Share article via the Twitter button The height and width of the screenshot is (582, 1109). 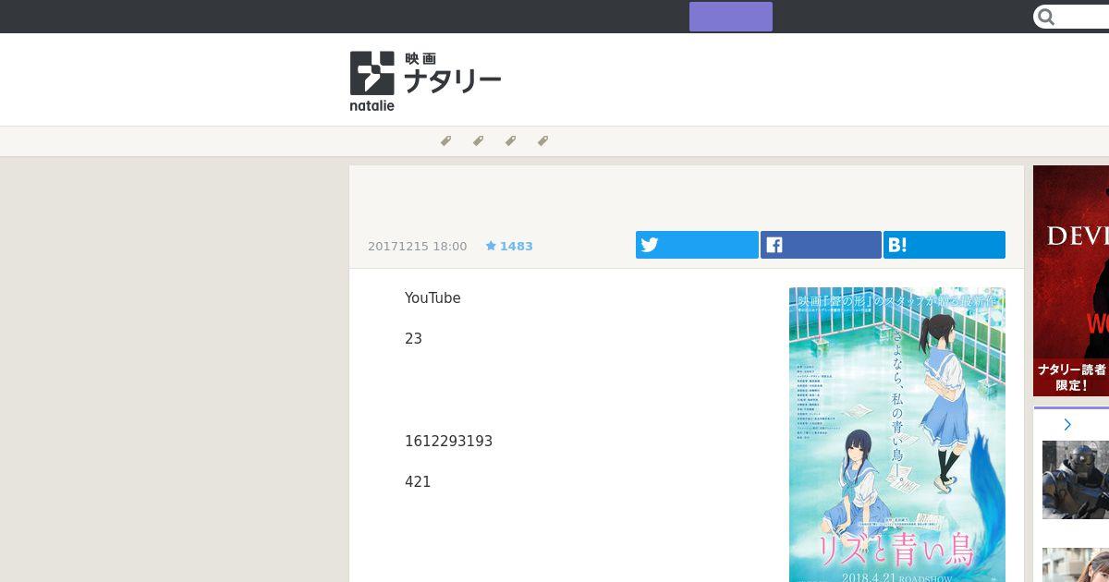click(x=697, y=245)
